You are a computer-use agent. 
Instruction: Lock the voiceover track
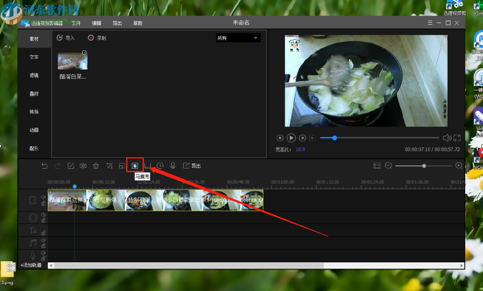pos(43,259)
